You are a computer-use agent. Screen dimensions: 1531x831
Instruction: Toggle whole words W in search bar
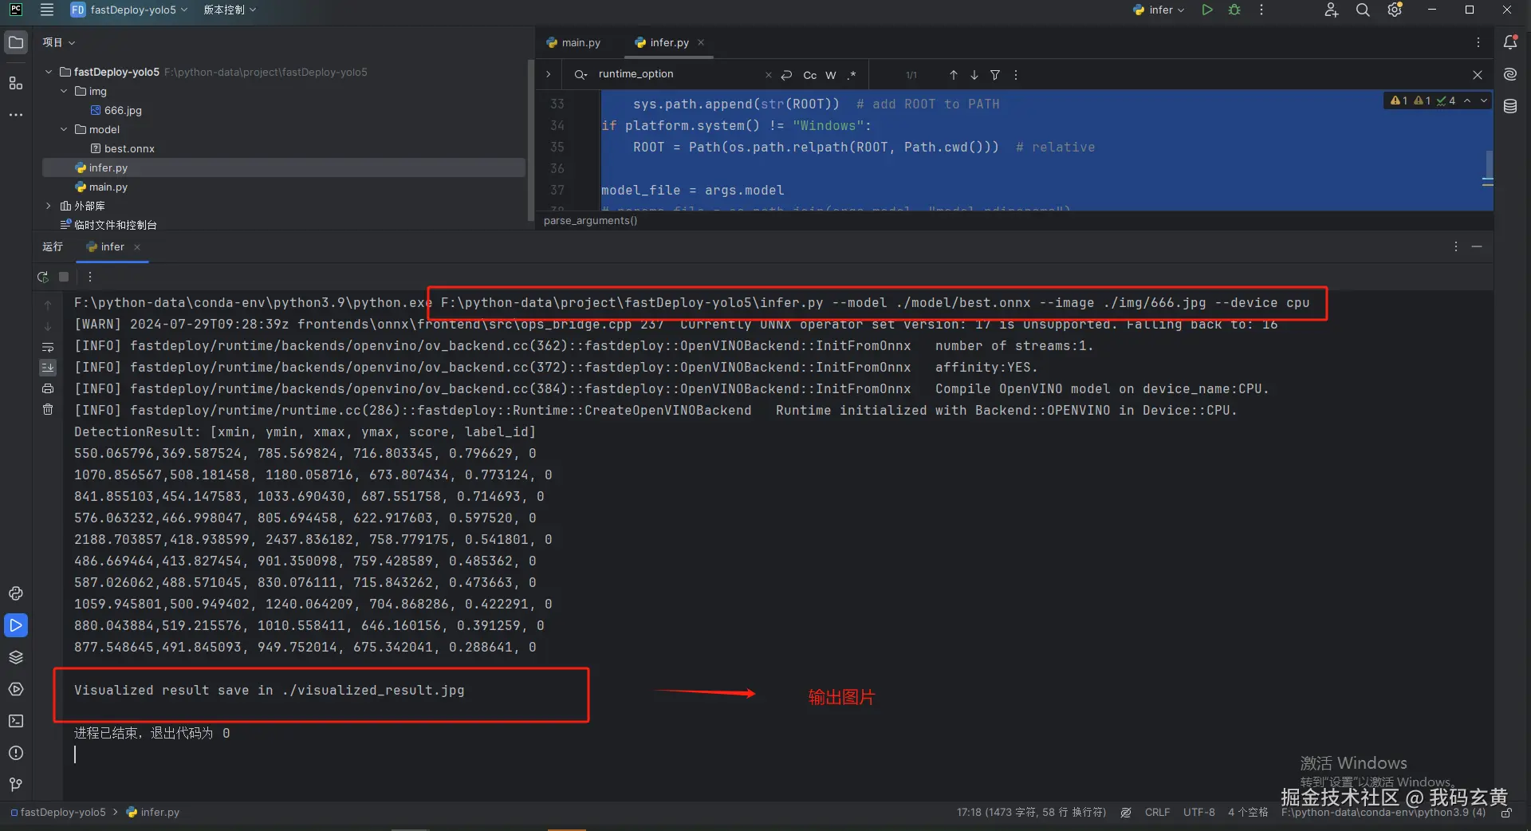coord(831,75)
